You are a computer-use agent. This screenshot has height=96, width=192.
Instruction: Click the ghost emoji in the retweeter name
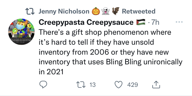105,11
